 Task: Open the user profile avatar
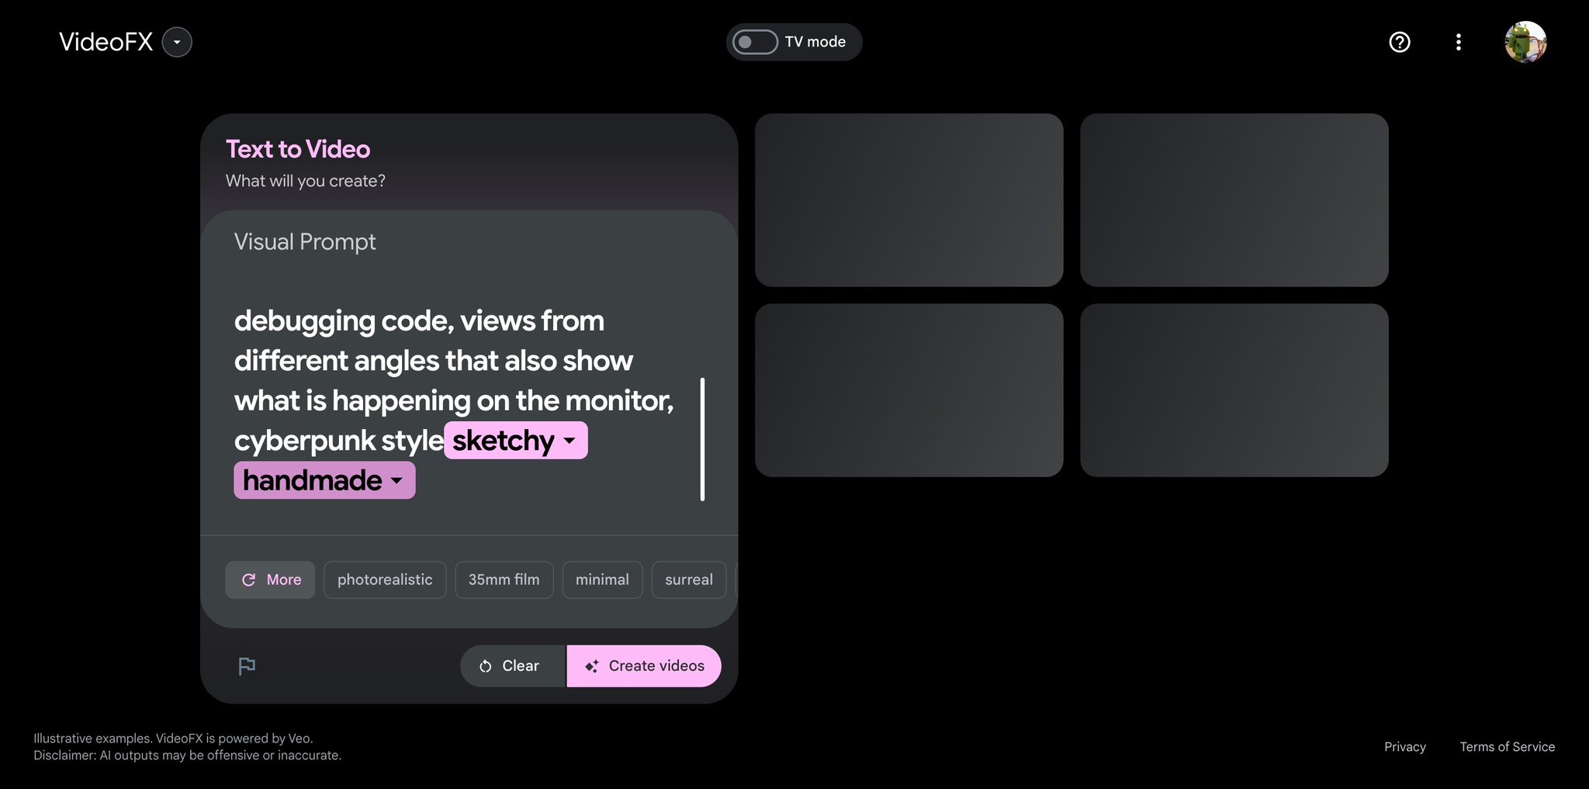pos(1525,42)
